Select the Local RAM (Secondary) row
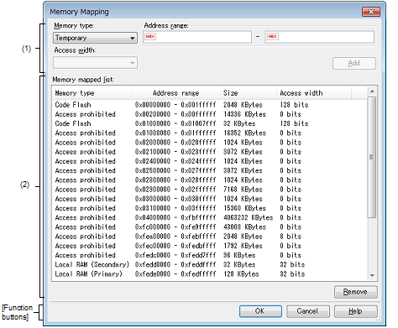Screen dimensions: 398x328 tap(209, 264)
